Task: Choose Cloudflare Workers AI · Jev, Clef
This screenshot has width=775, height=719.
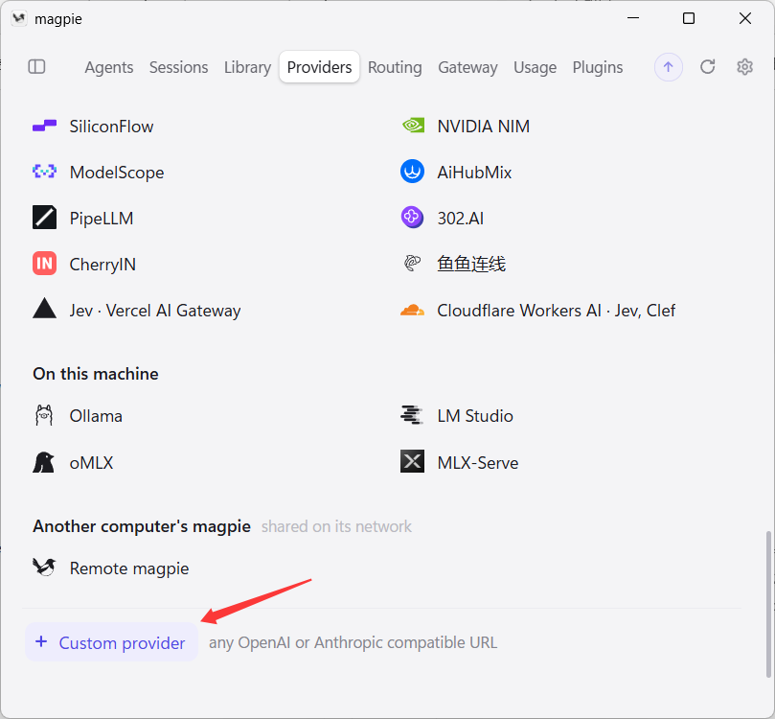Action: tap(556, 310)
